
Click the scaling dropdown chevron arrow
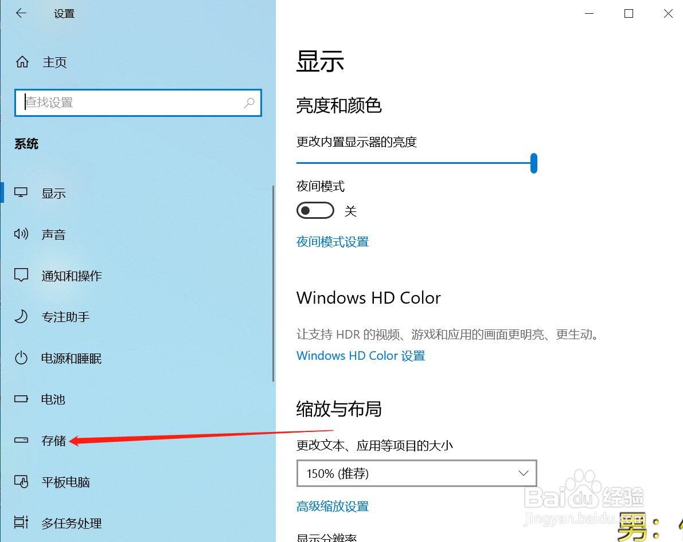point(523,473)
